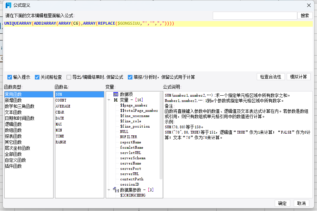This screenshot has width=317, height=211.
Task: Select $ZCMINGCHENG dataset parameter
Action: pos(133,195)
